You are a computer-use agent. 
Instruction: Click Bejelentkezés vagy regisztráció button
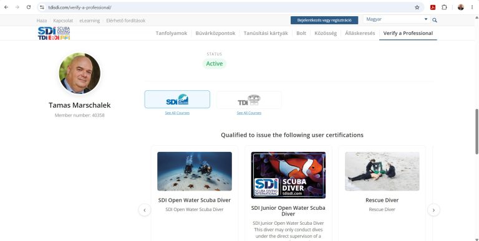pyautogui.click(x=324, y=20)
